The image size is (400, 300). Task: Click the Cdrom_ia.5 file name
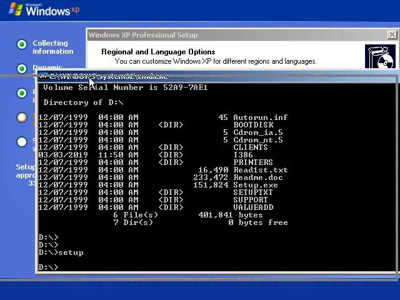pos(258,132)
